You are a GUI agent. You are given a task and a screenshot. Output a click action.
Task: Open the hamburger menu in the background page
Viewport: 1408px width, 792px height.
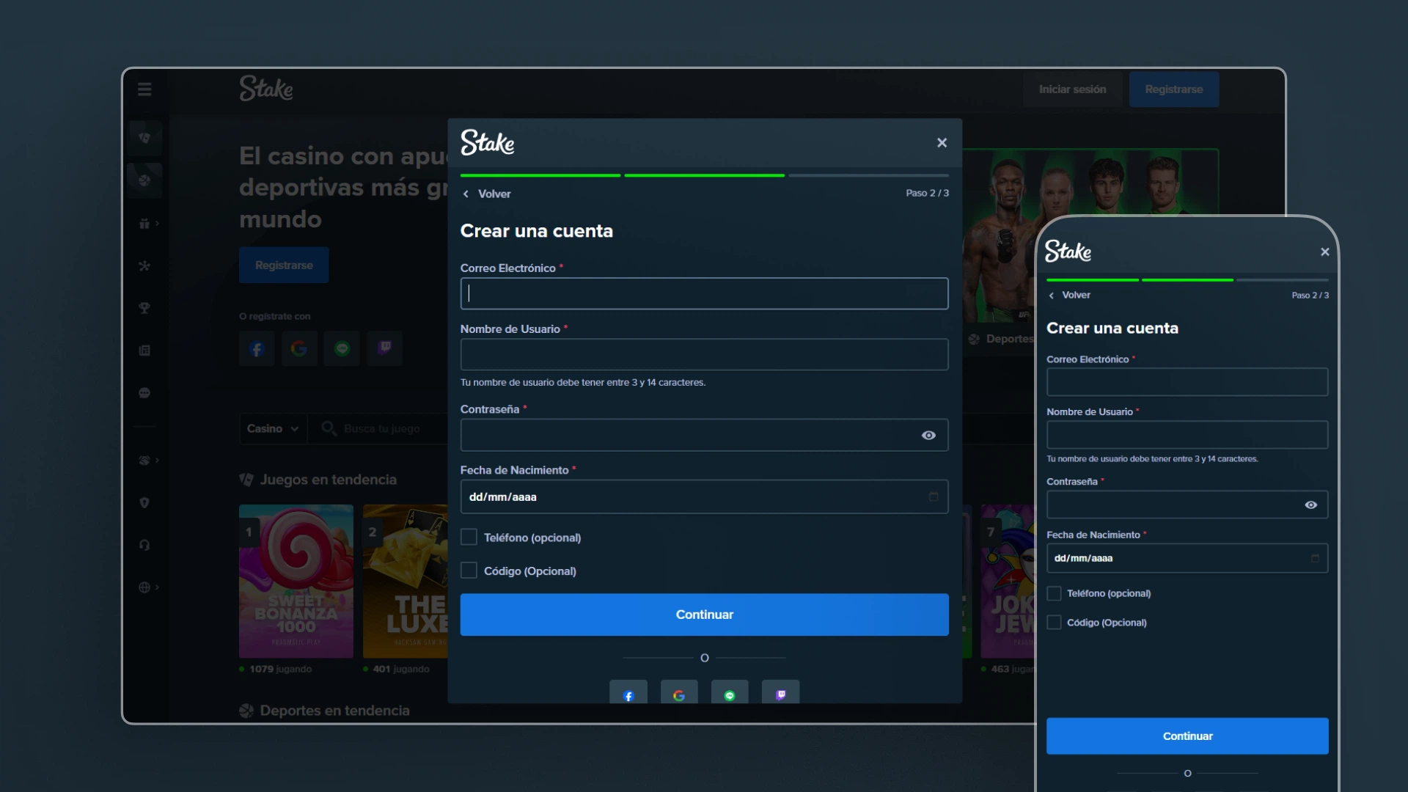coord(144,89)
